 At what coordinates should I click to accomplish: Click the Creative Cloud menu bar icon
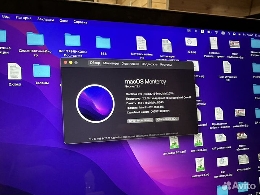[189, 30]
